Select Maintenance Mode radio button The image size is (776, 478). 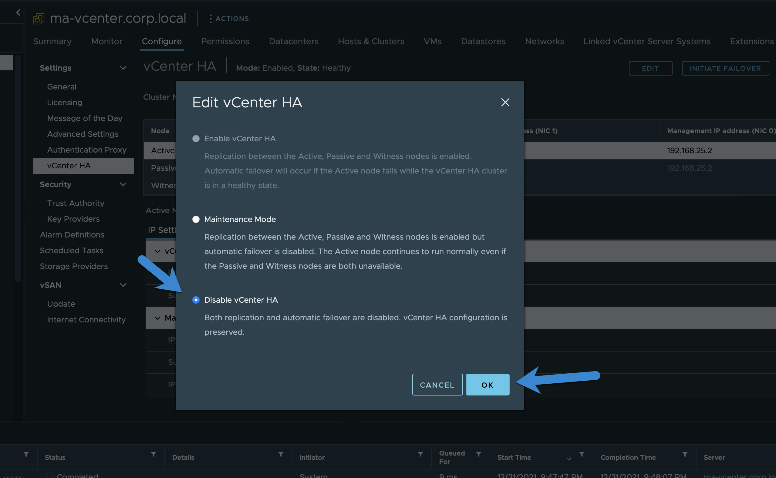pyautogui.click(x=196, y=219)
